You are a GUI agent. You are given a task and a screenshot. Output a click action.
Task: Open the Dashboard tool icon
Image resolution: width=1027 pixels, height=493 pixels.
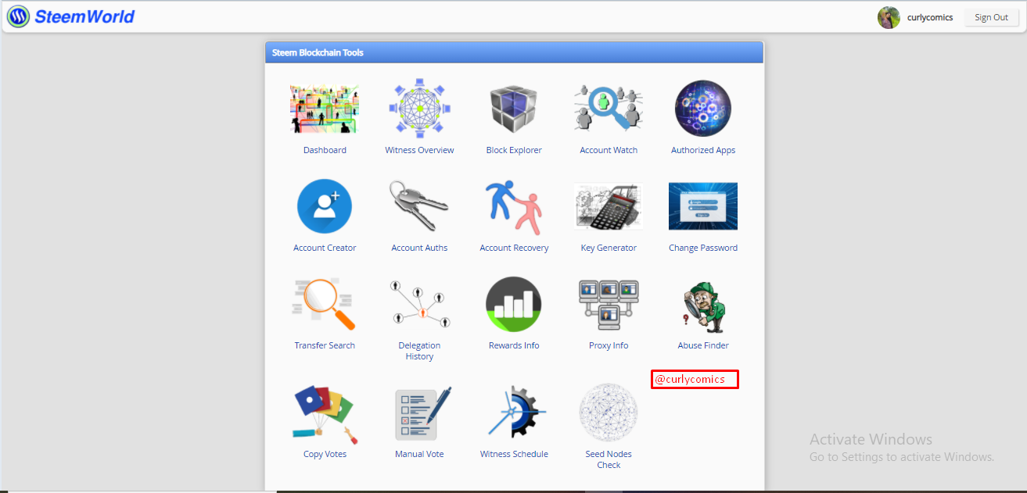coord(325,109)
